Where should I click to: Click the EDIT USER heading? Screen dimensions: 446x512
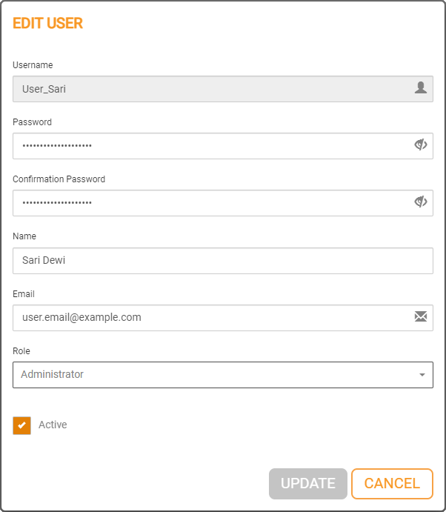tap(48, 24)
